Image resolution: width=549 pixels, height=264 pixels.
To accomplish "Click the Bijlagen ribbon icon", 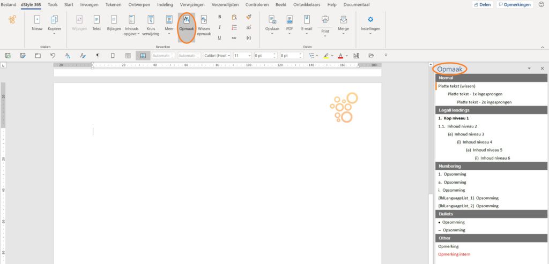I will (x=114, y=22).
